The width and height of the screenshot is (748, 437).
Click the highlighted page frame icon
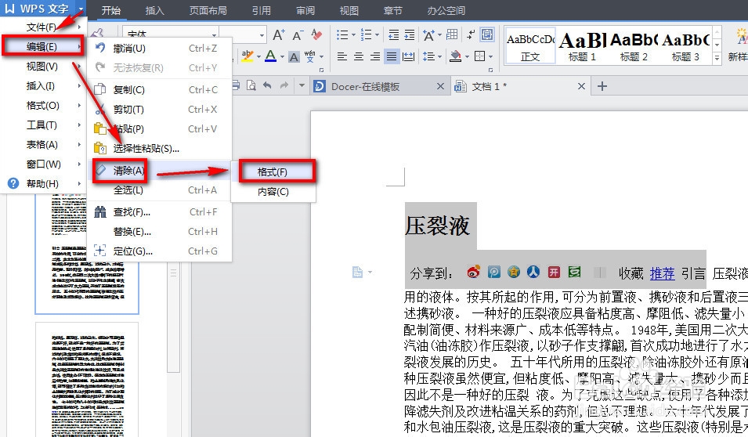487,34
